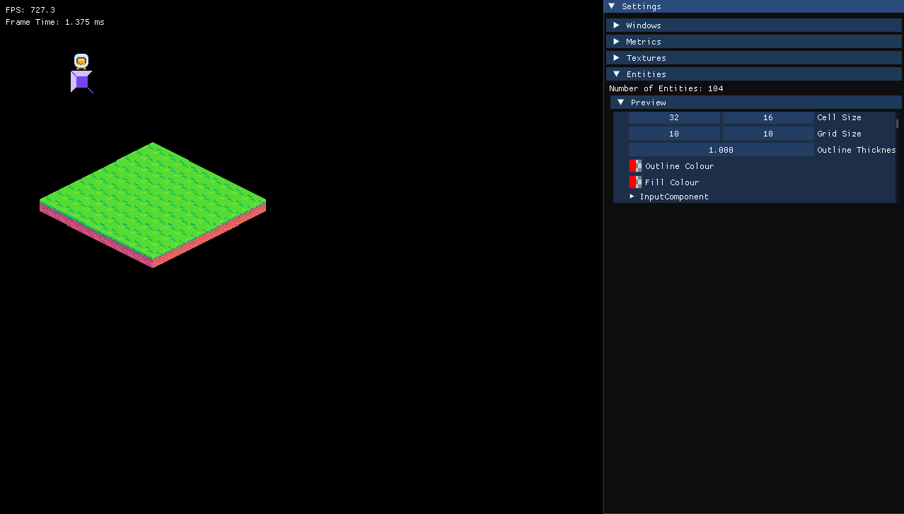Expand the Metrics section

click(x=616, y=42)
